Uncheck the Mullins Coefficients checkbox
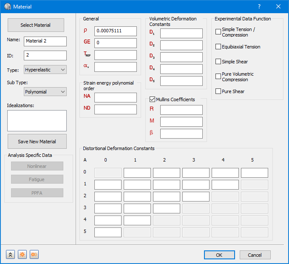This screenshot has width=289, height=264. click(152, 99)
